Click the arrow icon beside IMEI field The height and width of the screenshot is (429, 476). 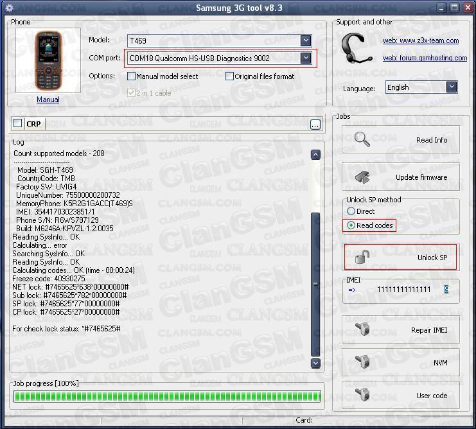click(x=352, y=290)
